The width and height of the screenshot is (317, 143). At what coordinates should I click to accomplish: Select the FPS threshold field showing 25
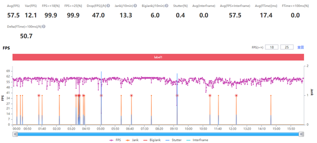[287, 47]
